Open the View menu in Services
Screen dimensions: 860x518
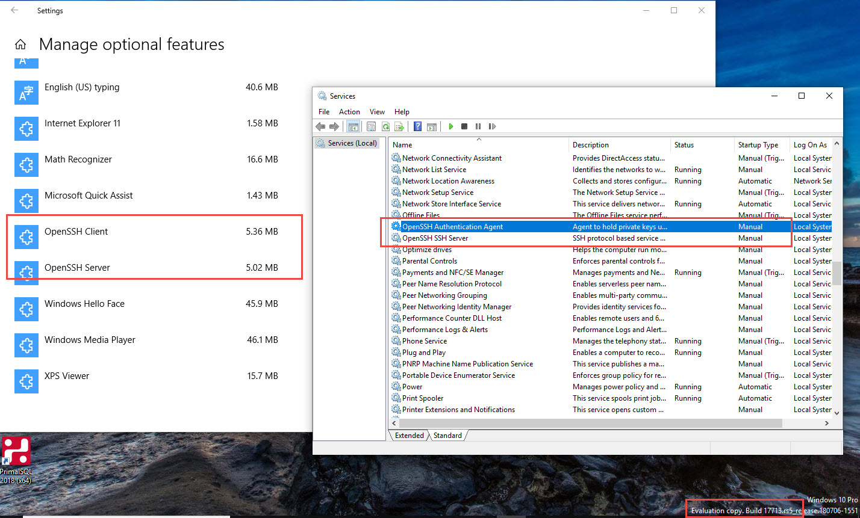pos(377,112)
